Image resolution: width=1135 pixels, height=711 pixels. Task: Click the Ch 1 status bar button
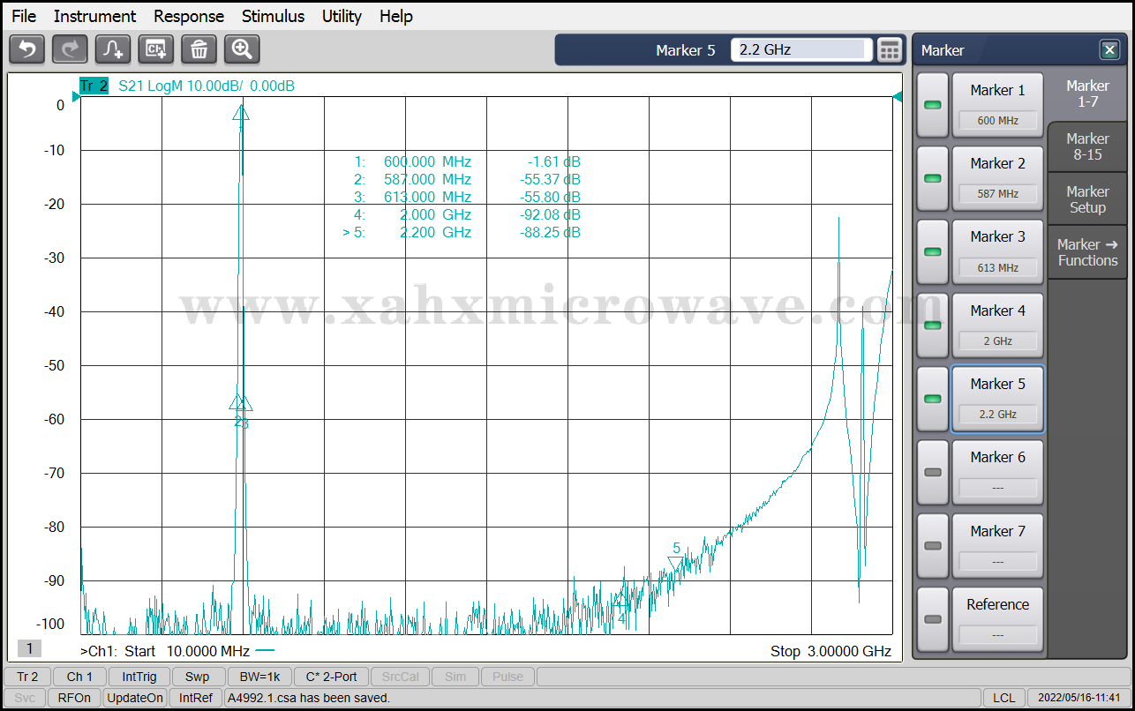(79, 677)
